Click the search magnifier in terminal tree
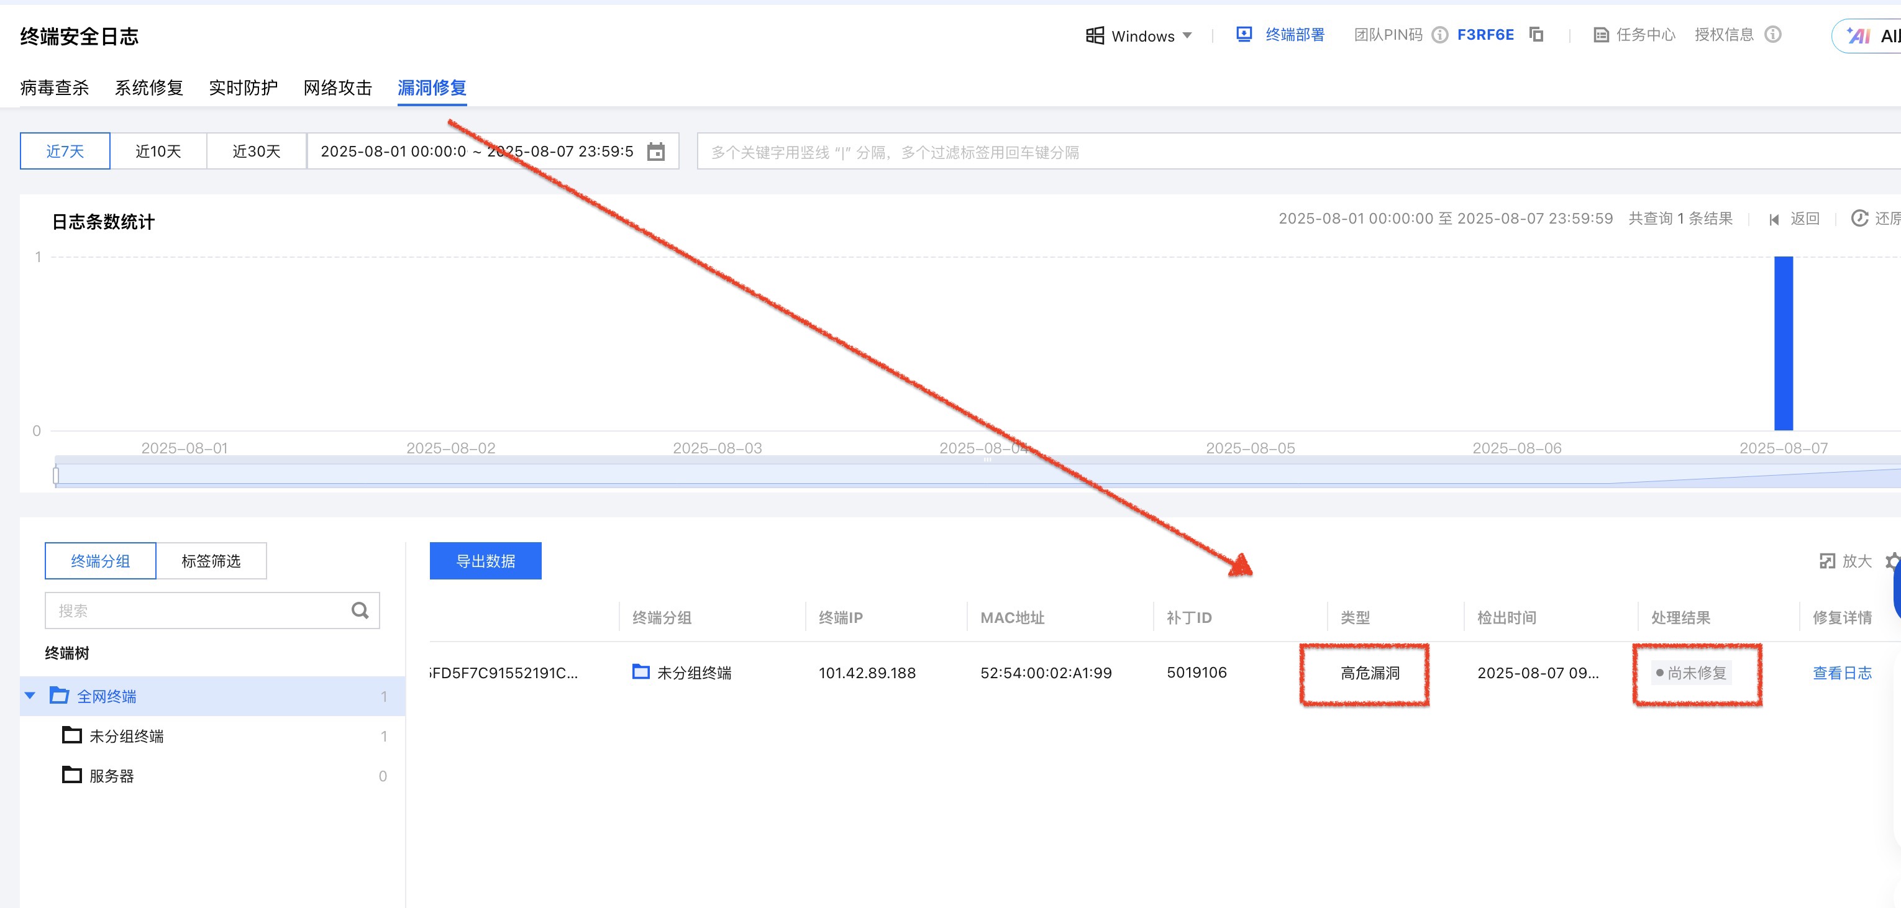The width and height of the screenshot is (1901, 908). 360,611
